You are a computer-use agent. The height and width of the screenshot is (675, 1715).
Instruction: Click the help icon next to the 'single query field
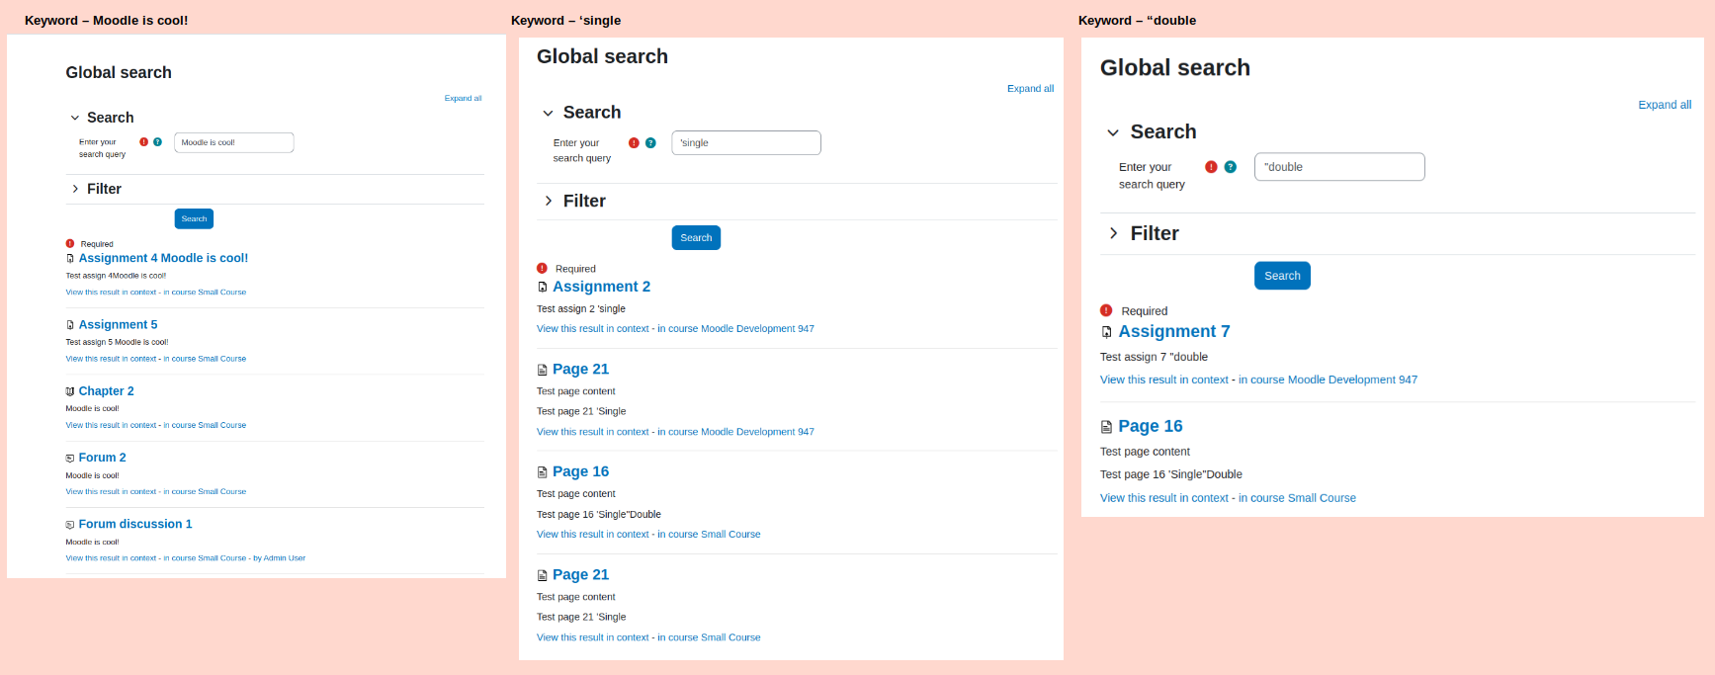tap(650, 143)
